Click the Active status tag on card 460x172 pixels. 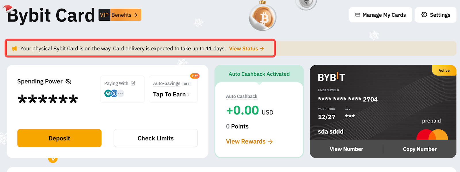(x=444, y=70)
